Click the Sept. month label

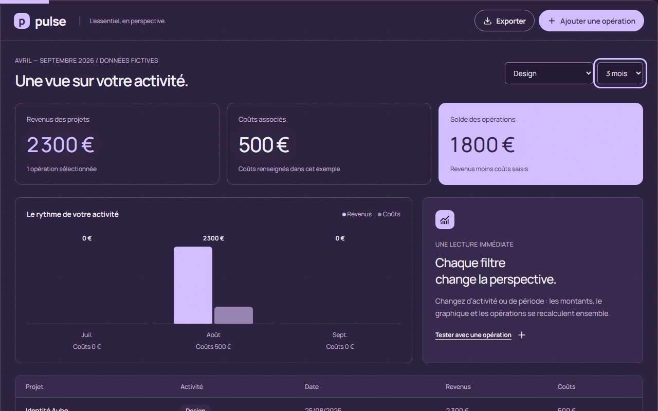click(340, 335)
